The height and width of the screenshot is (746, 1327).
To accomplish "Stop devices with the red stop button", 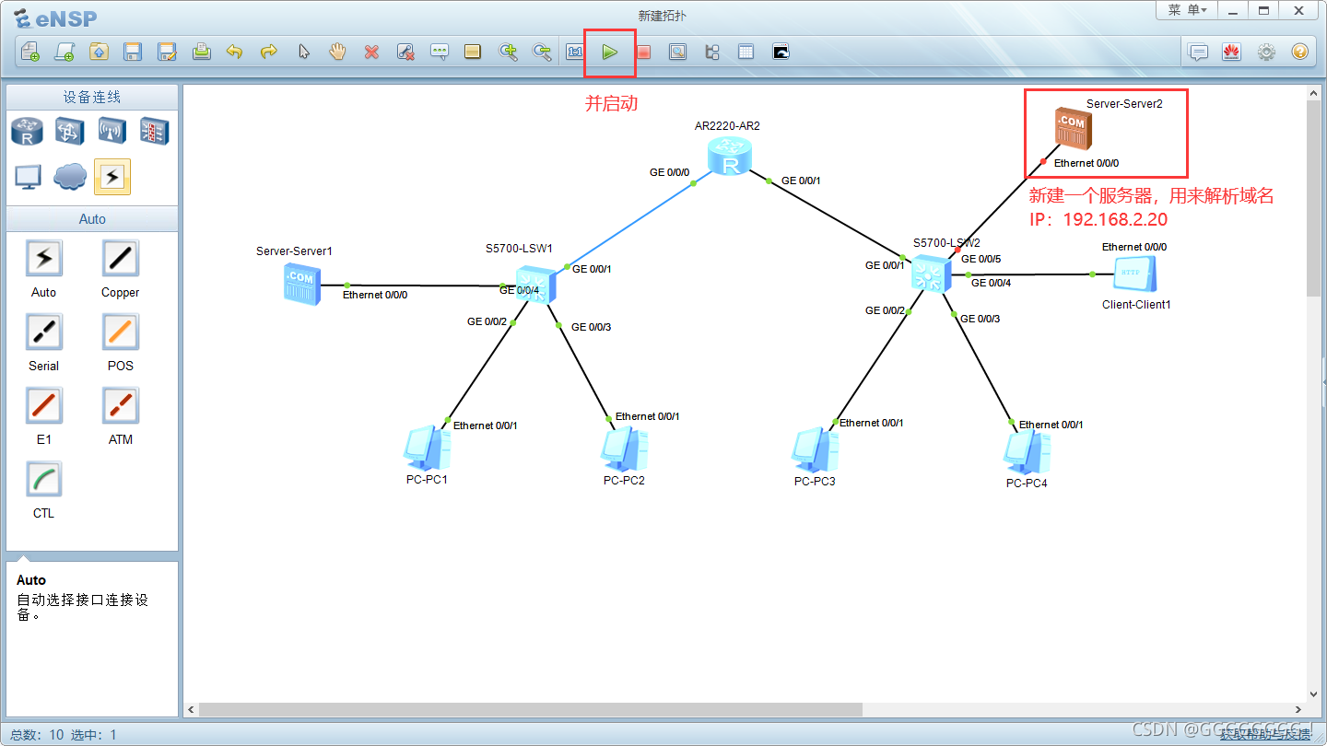I will 643,52.
